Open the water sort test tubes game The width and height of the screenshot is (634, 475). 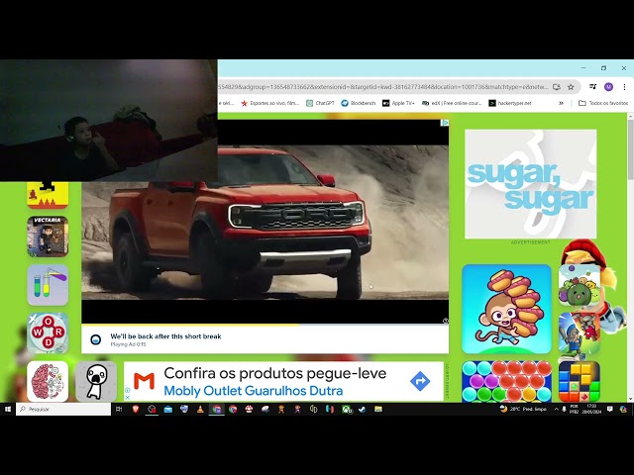pos(48,285)
